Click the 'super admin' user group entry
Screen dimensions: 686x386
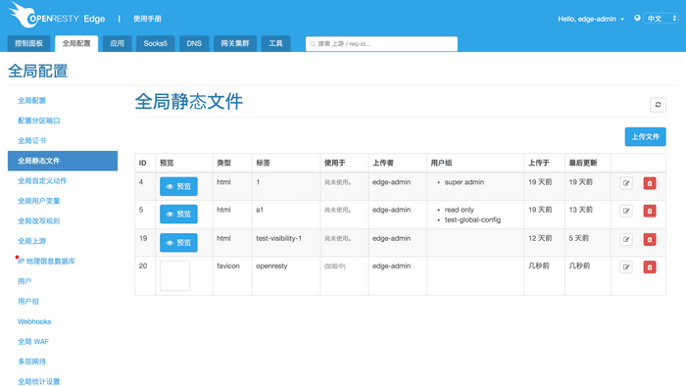[465, 182]
